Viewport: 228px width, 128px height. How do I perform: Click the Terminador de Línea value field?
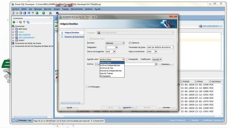click(160, 47)
